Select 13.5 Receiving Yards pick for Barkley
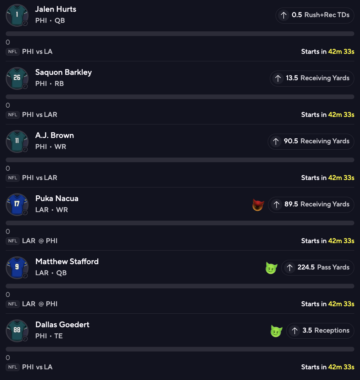 [x=312, y=78]
